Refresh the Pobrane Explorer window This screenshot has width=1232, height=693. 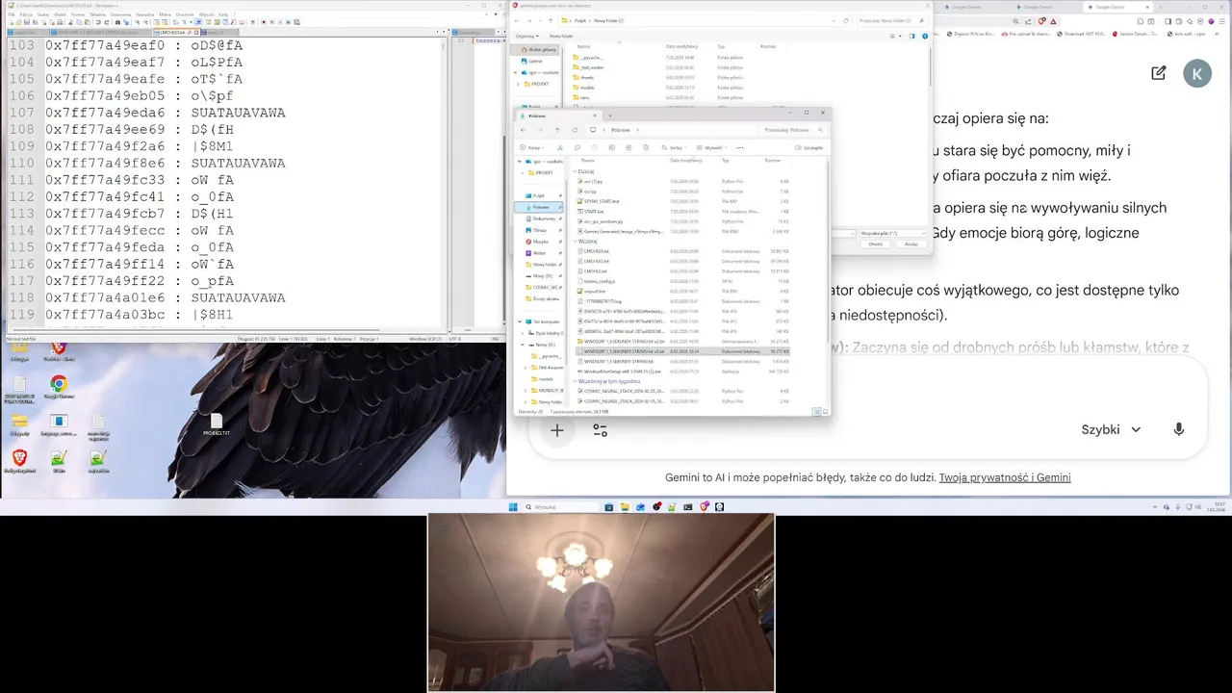pyautogui.click(x=575, y=130)
